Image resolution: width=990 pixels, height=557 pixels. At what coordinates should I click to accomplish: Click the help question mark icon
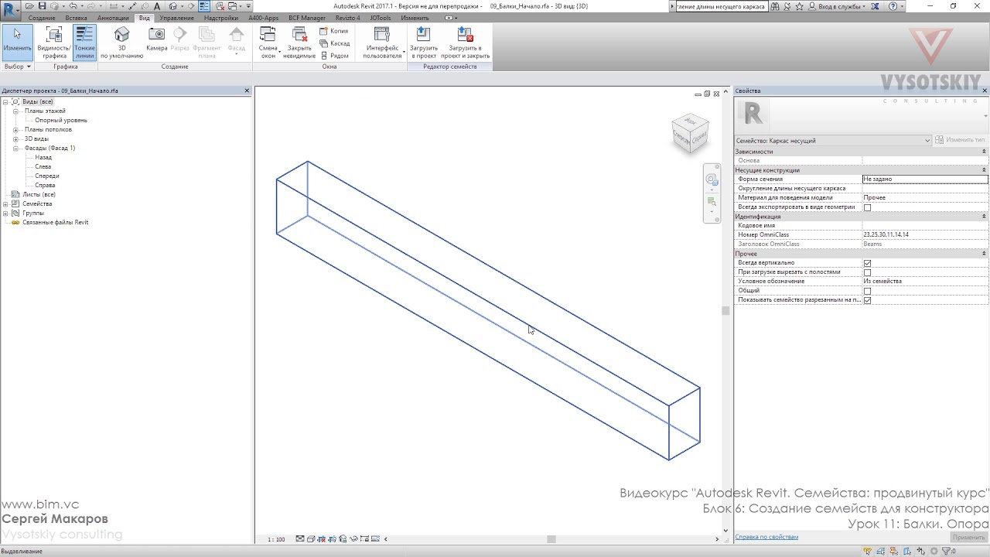coord(893,6)
